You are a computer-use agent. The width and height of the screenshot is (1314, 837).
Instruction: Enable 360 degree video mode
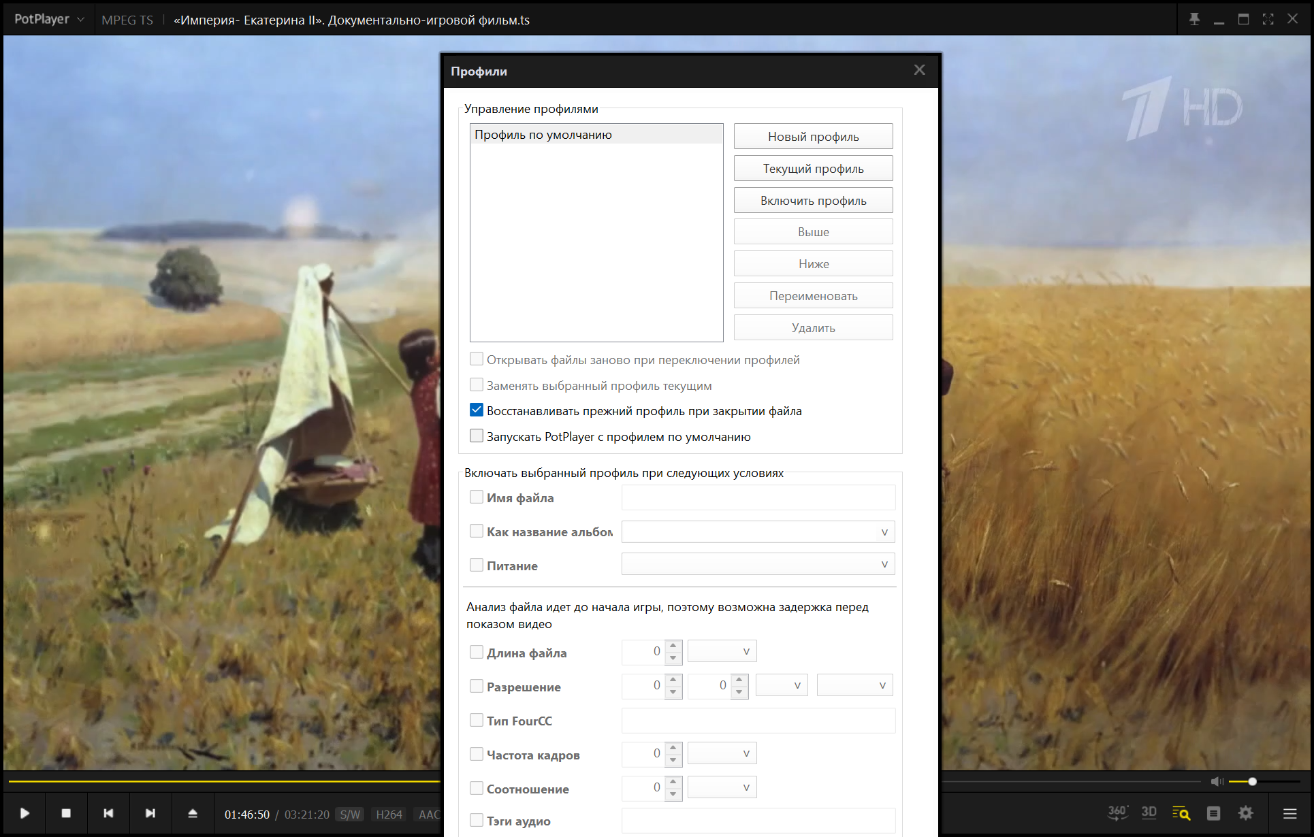(1117, 813)
